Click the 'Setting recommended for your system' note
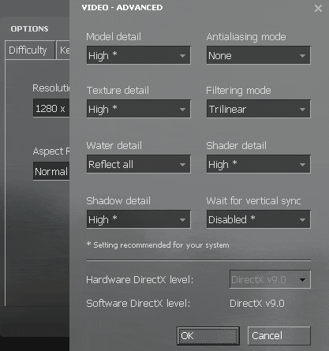 (158, 245)
